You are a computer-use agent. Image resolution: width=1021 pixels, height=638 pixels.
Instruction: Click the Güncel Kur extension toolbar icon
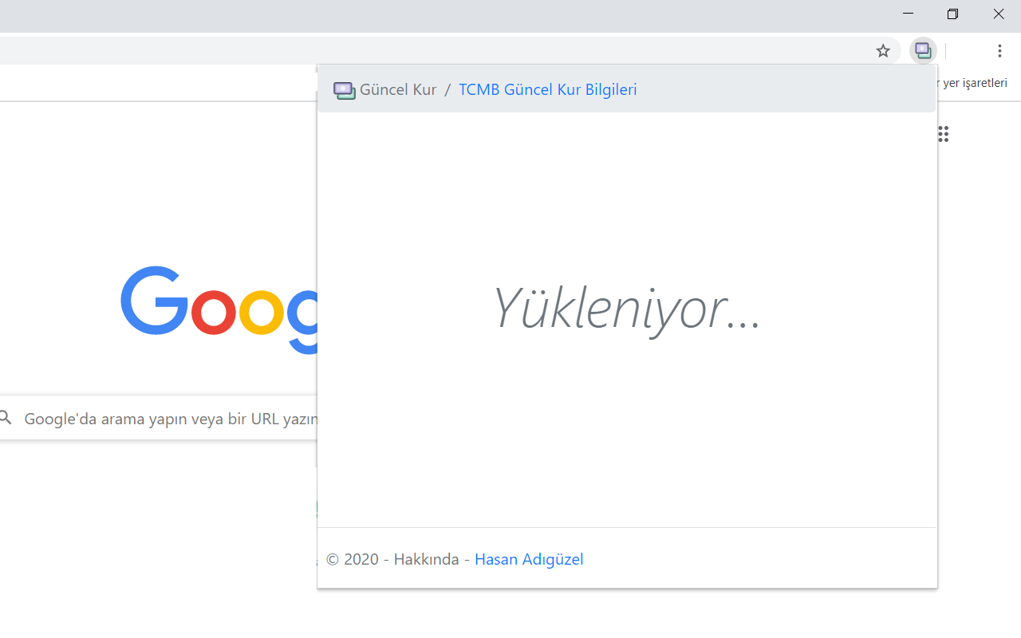(x=923, y=51)
